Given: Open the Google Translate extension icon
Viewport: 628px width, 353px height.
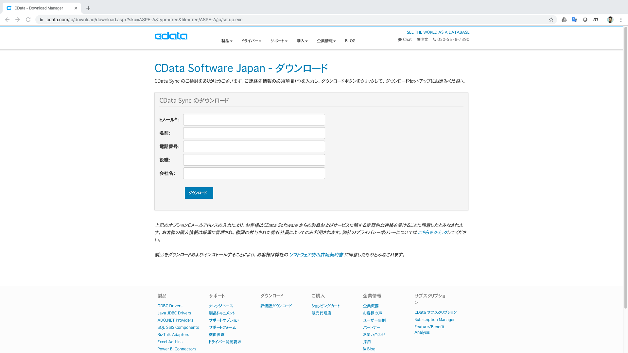Looking at the screenshot, I should [574, 20].
